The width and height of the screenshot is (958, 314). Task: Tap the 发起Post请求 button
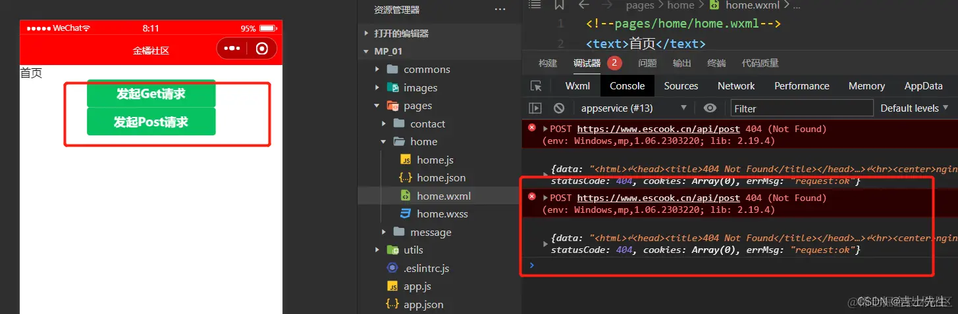click(151, 122)
